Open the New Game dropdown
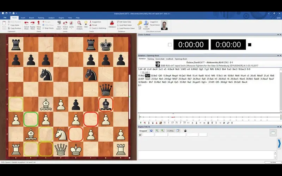282x176 pixels. coord(59,25)
